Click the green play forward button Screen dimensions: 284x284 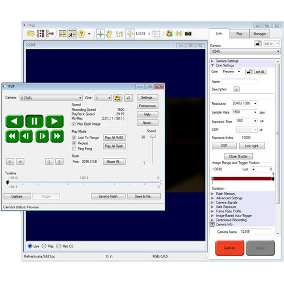(x=55, y=121)
